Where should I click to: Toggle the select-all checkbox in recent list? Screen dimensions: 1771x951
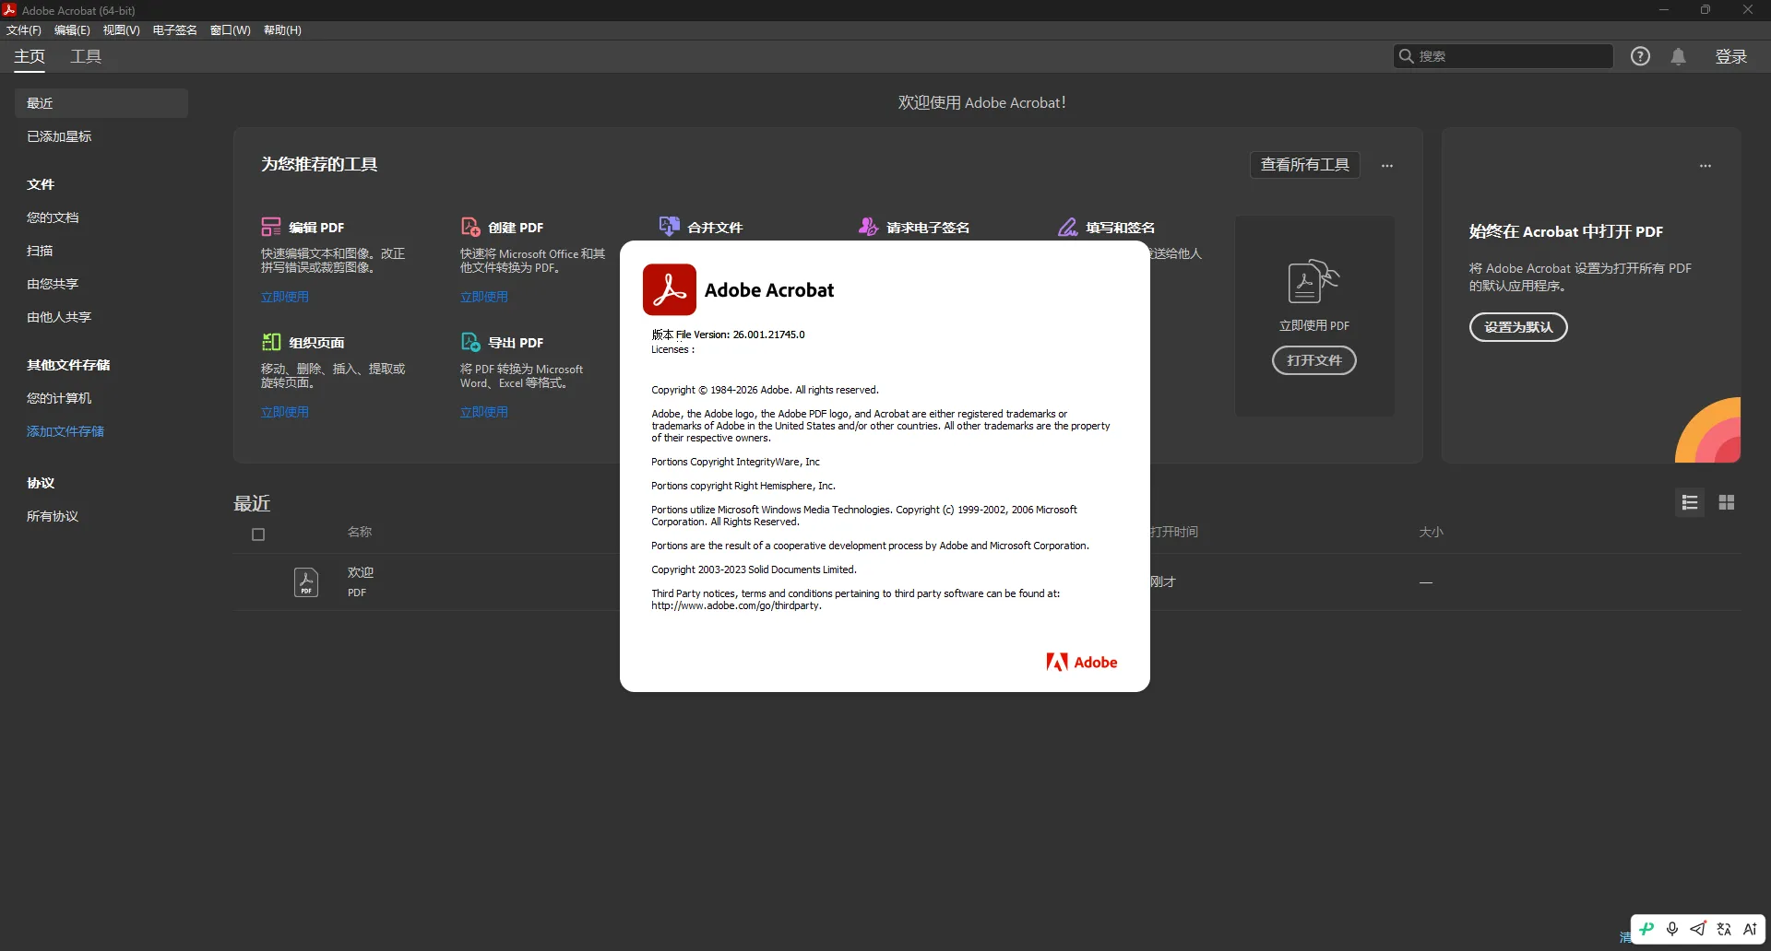(258, 534)
